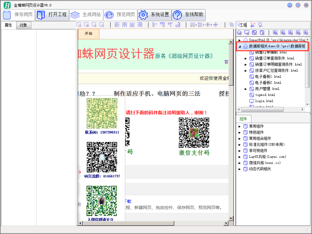Open 系统设置 from the main toolbar
Image resolution: width=312 pixels, height=234 pixels.
click(x=154, y=15)
